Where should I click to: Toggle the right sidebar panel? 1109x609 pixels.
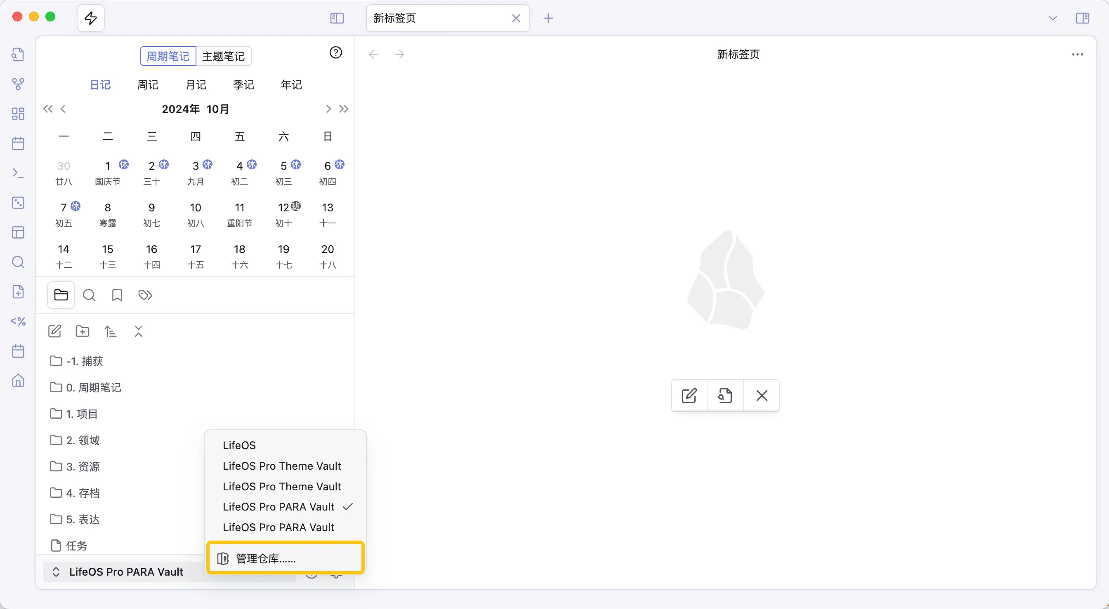point(1082,18)
